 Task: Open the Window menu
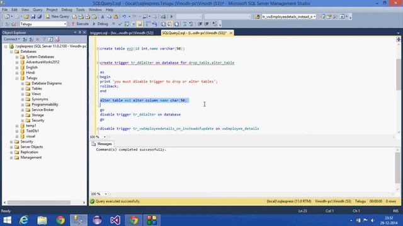(x=95, y=10)
